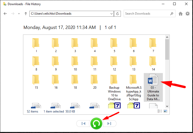Select the Microsoft.SkypeApp folder

click(133, 87)
